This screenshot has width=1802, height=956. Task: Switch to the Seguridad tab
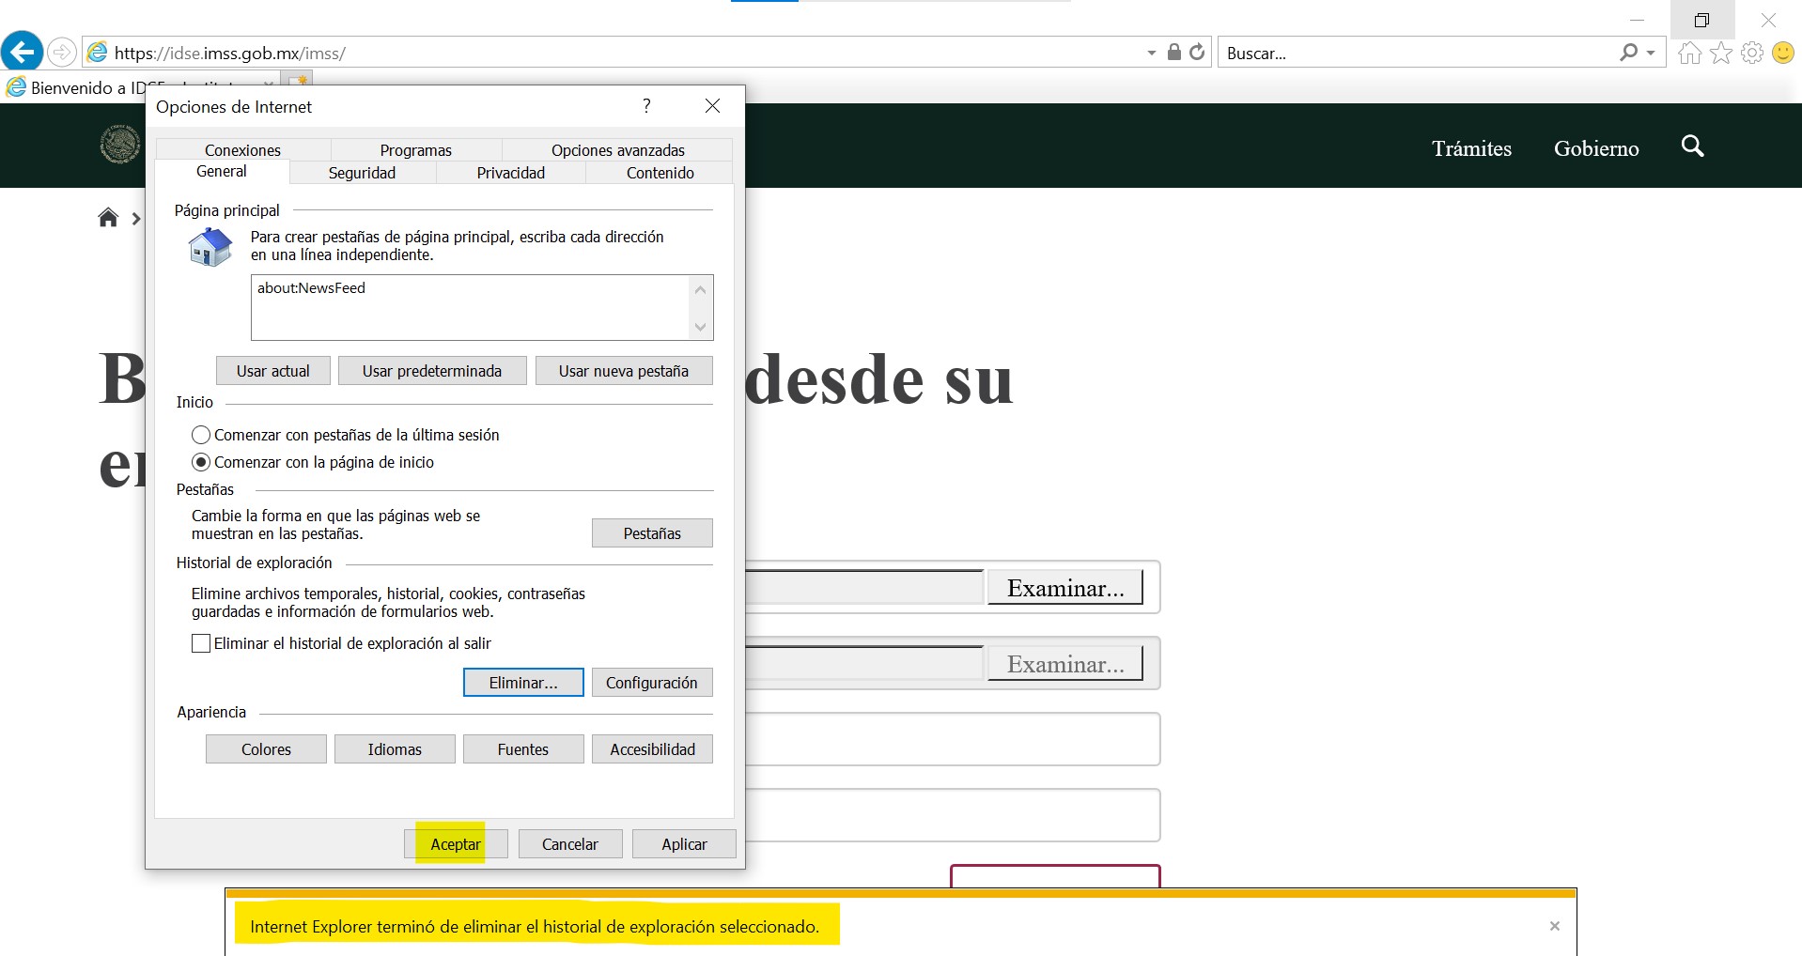click(362, 173)
